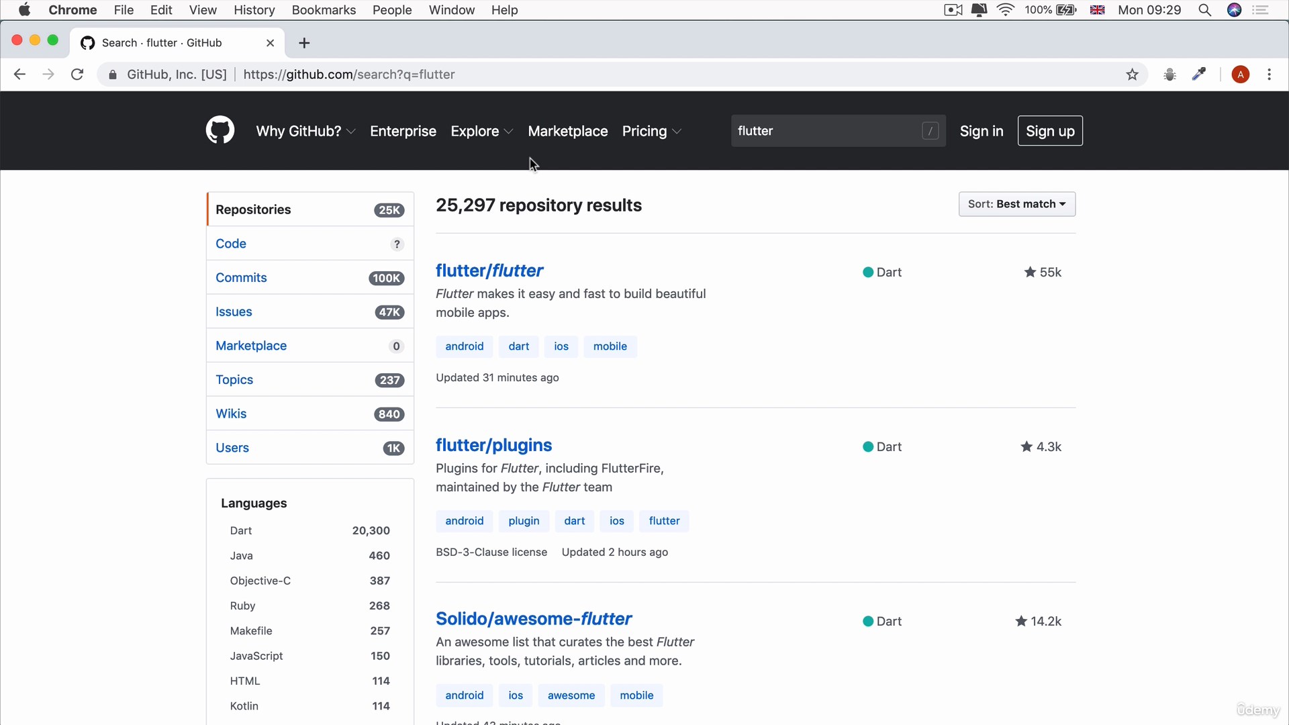
Task: Click the battery status icon
Action: pos(1066,10)
